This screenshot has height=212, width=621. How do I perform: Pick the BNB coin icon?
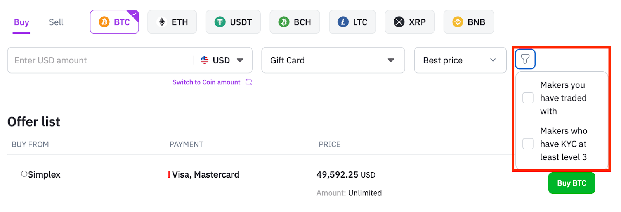pos(458,22)
